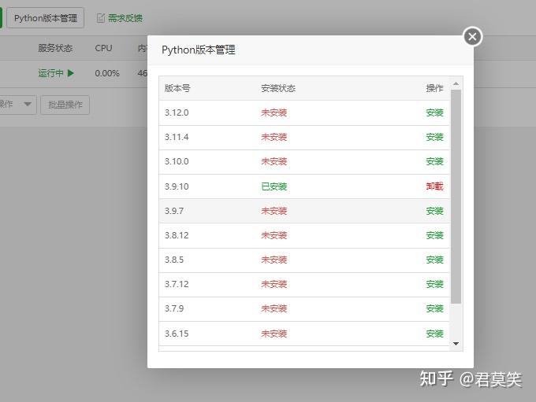Open the Python版本管理 button in the toolbar
The height and width of the screenshot is (402, 536).
pos(45,18)
